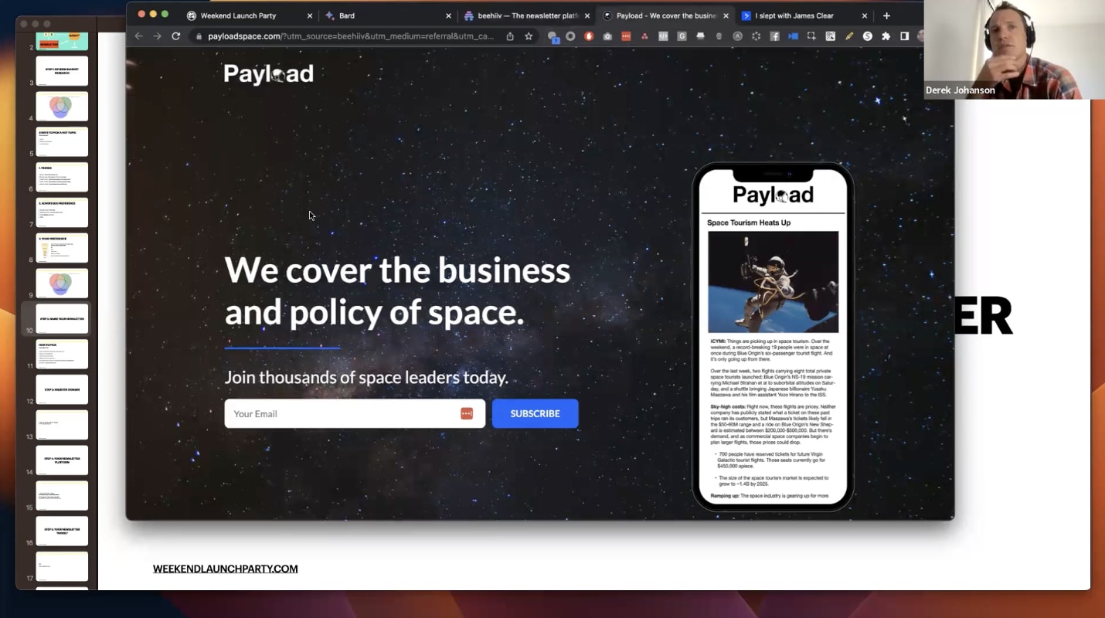Click the printer extension icon
1105x618 pixels.
point(700,36)
